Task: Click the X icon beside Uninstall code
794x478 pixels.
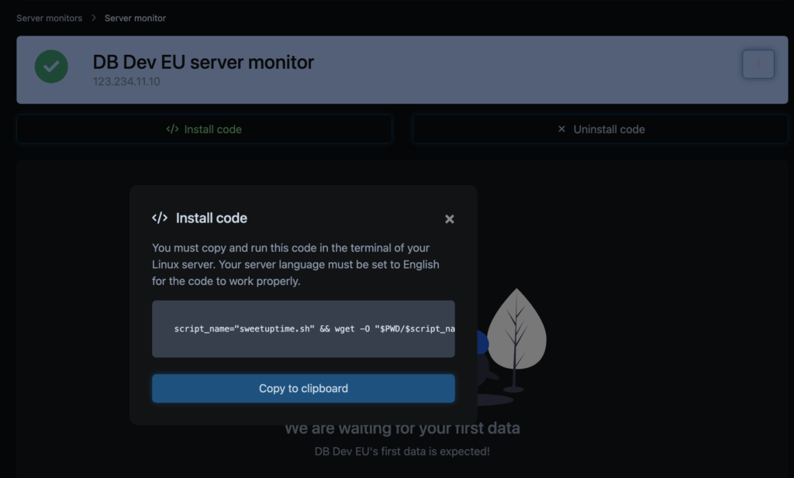Action: [x=562, y=129]
